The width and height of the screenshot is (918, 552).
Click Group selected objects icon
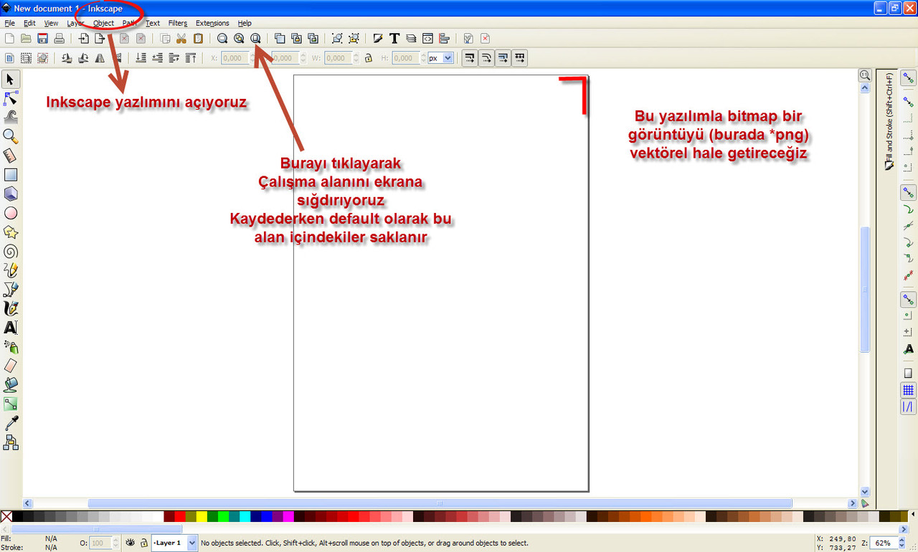tap(336, 39)
